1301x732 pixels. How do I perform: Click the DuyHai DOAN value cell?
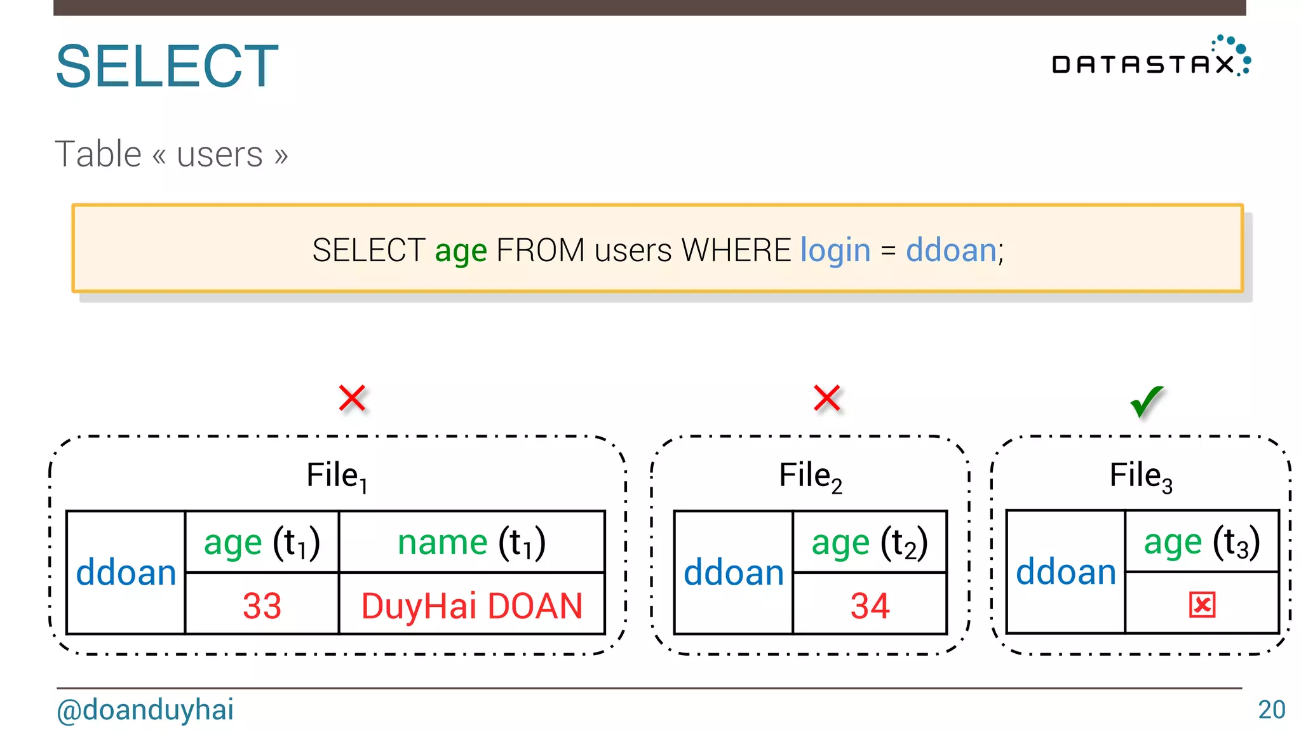pos(472,604)
